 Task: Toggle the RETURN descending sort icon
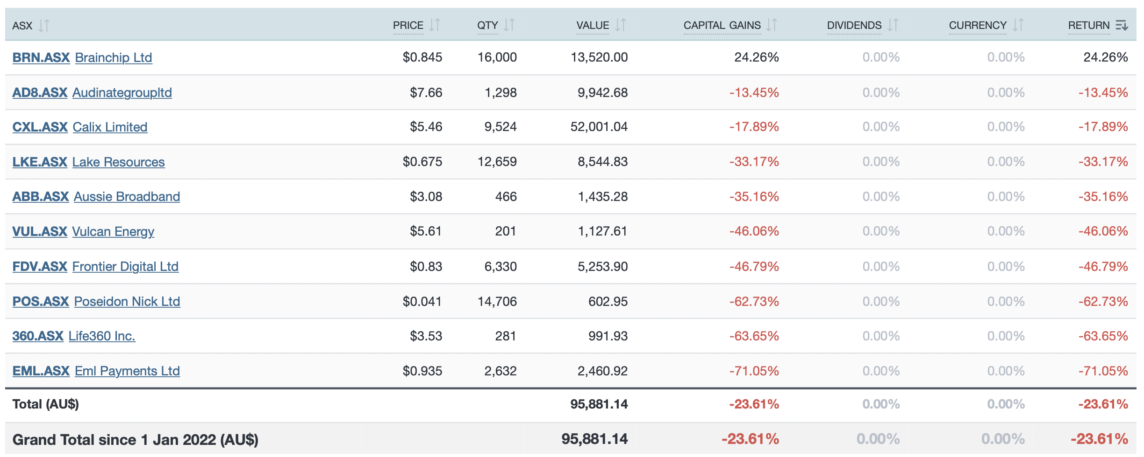click(x=1122, y=25)
